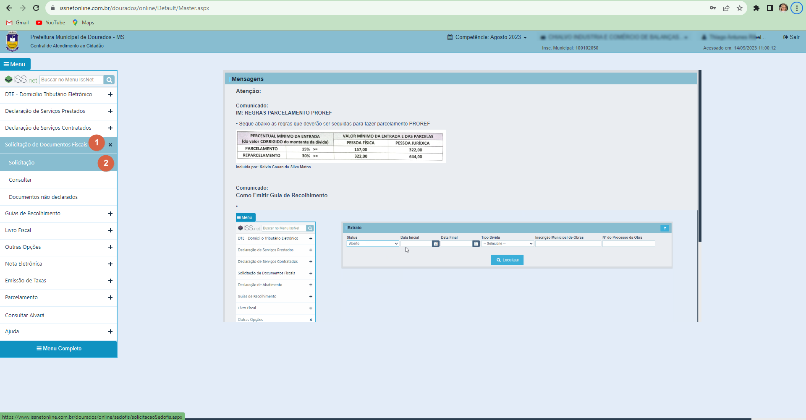
Task: Click Inscrição Municipal de Obras field in image
Action: [568, 244]
